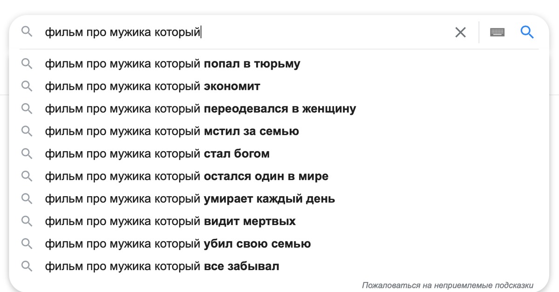This screenshot has width=559, height=292.
Task: Click magnifier icon beside "все забывал"
Action: pyautogui.click(x=27, y=266)
